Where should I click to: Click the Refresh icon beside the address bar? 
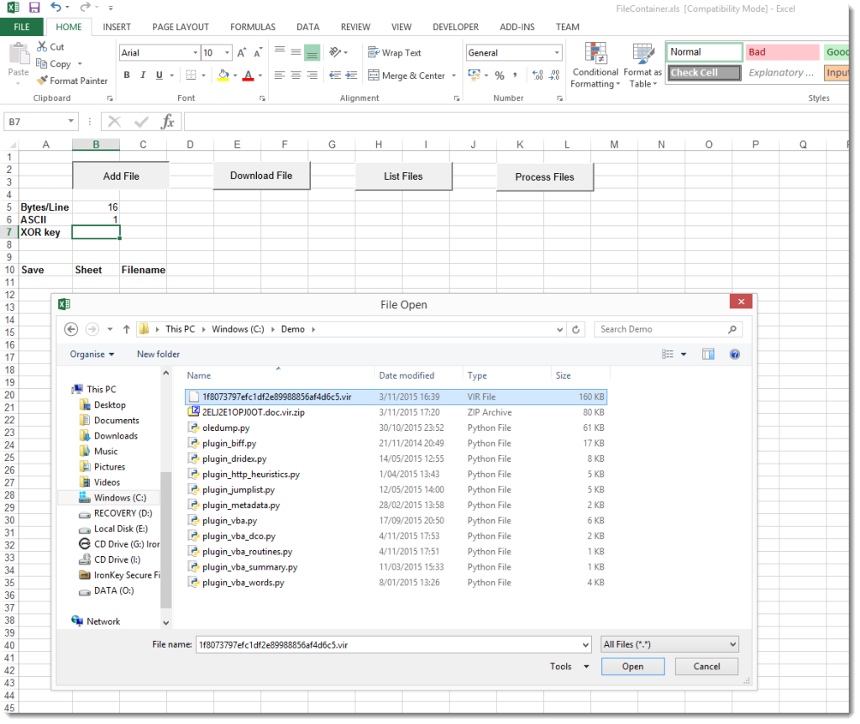[x=575, y=329]
